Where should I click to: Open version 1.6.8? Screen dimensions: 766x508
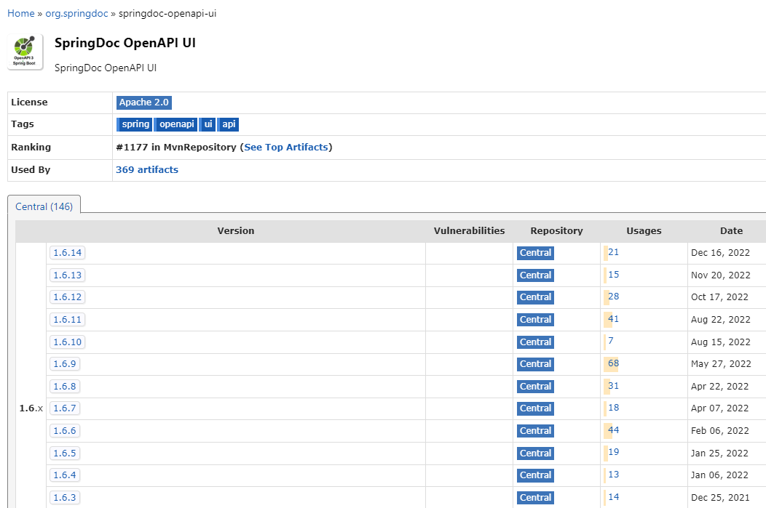[x=65, y=387]
